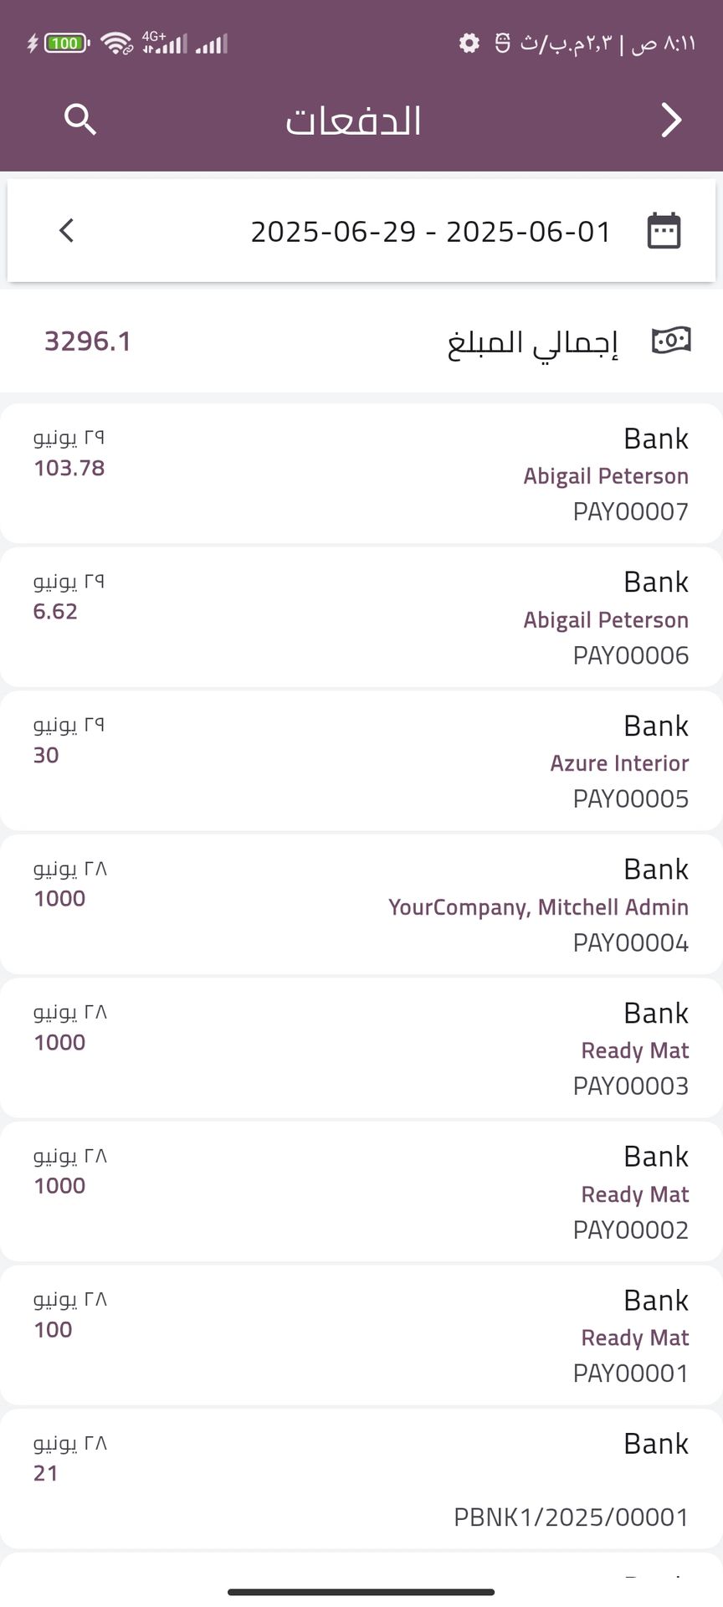Open payment PAY00002 entry
The height and width of the screenshot is (1607, 723).
(x=361, y=1193)
